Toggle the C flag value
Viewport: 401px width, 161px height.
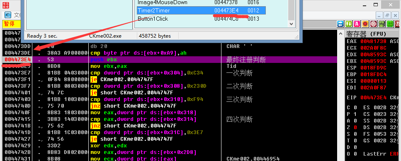pyautogui.click(x=355, y=108)
